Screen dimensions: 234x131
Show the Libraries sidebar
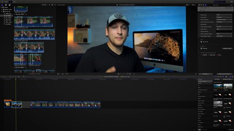pos(2,5)
